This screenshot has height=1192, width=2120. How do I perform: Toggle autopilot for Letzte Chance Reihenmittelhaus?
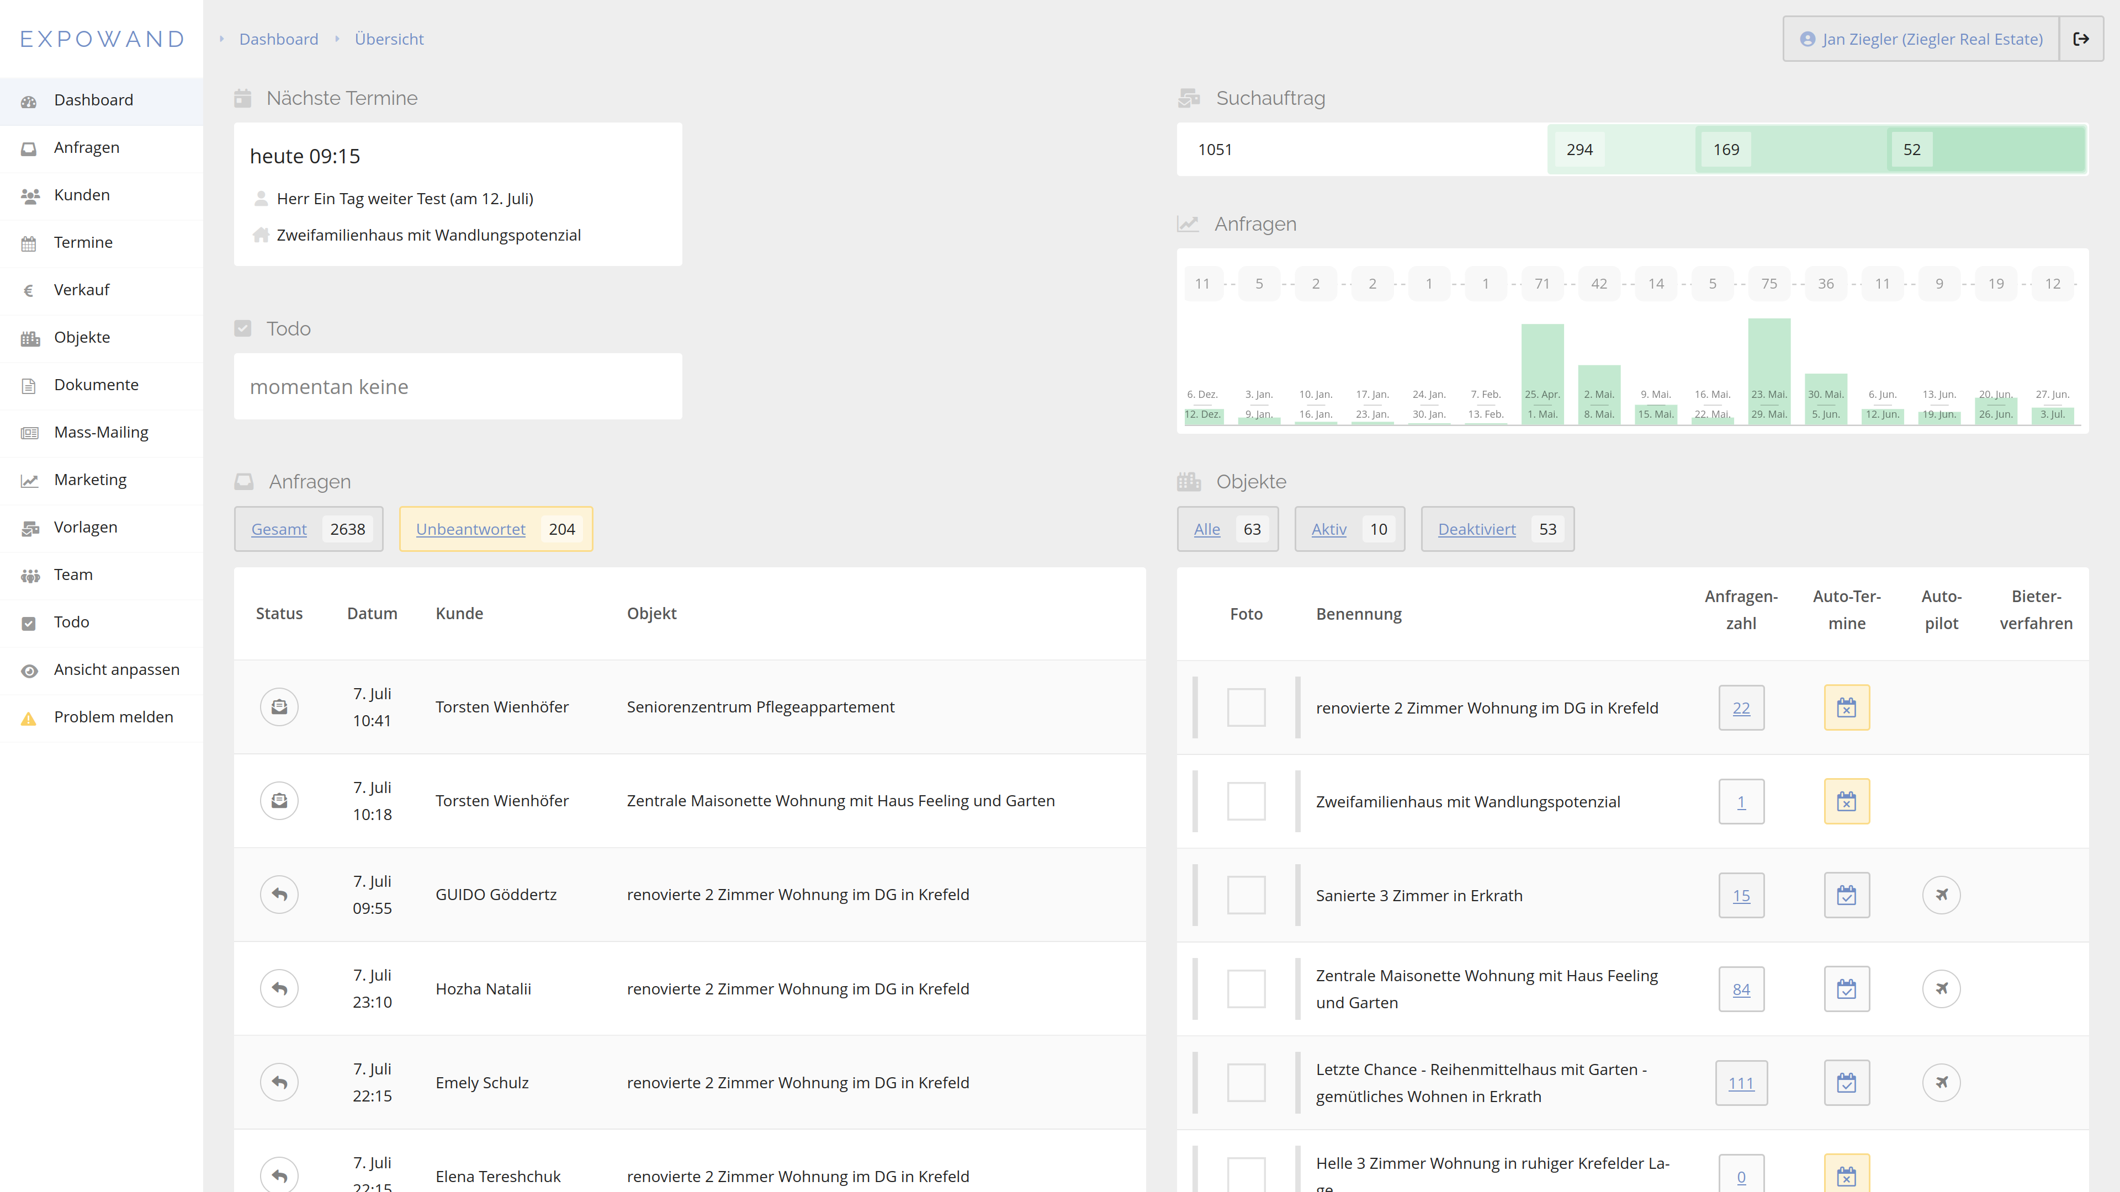1941,1083
